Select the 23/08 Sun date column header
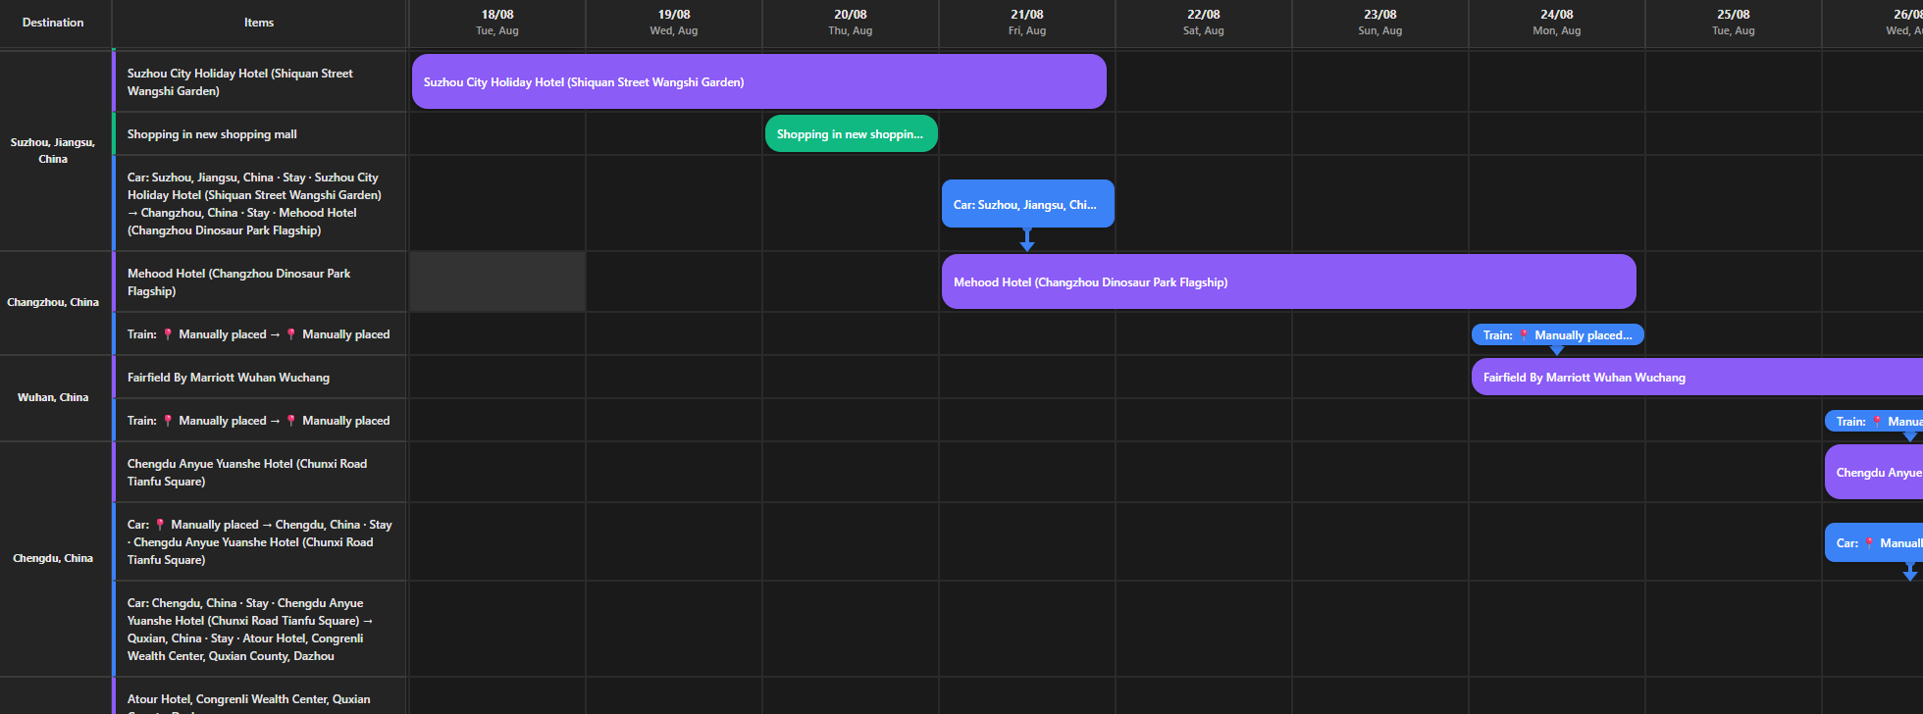The image size is (1923, 714). [x=1380, y=23]
